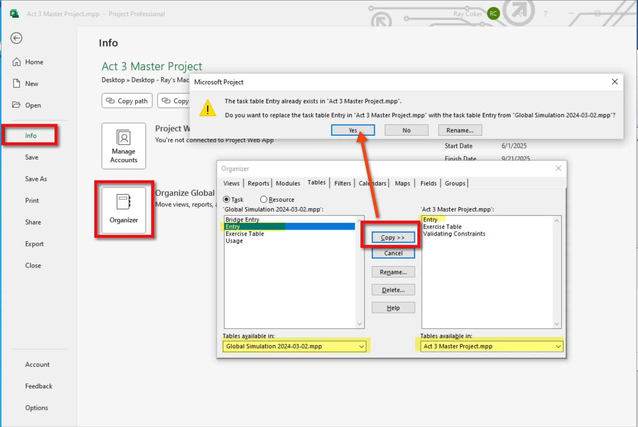The width and height of the screenshot is (638, 427).
Task: Open the Act 3 Master Project dropdown
Action: tap(492, 346)
